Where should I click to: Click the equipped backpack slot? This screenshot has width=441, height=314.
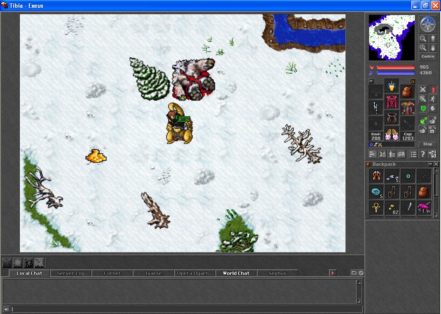[408, 92]
